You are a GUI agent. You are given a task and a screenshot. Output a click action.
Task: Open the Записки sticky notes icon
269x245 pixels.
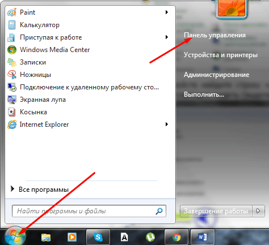[12, 62]
